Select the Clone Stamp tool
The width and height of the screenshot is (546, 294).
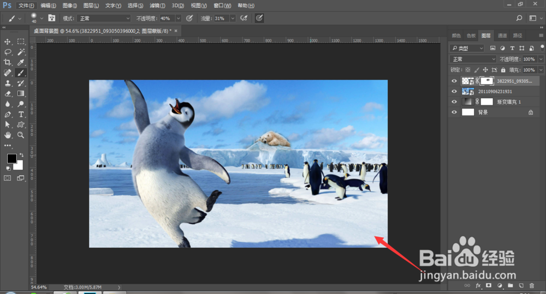(7, 83)
